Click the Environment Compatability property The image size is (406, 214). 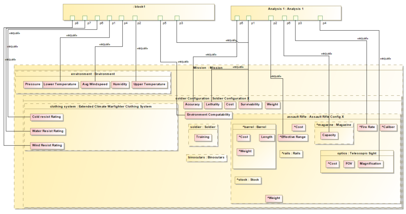[x=208, y=115]
